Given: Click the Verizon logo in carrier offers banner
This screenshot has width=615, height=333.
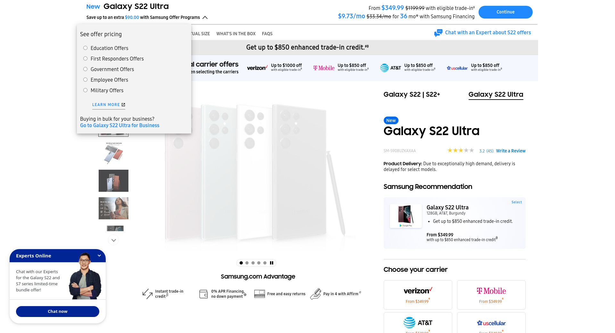Looking at the screenshot, I should point(257,68).
